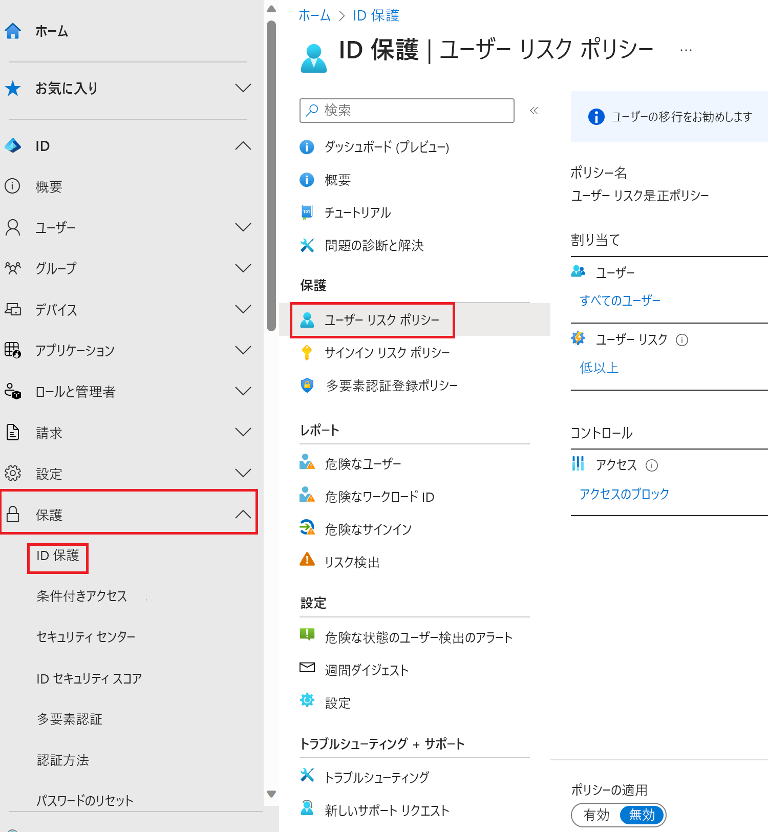Collapse the ID section chevron
This screenshot has height=832, width=768.
click(243, 146)
